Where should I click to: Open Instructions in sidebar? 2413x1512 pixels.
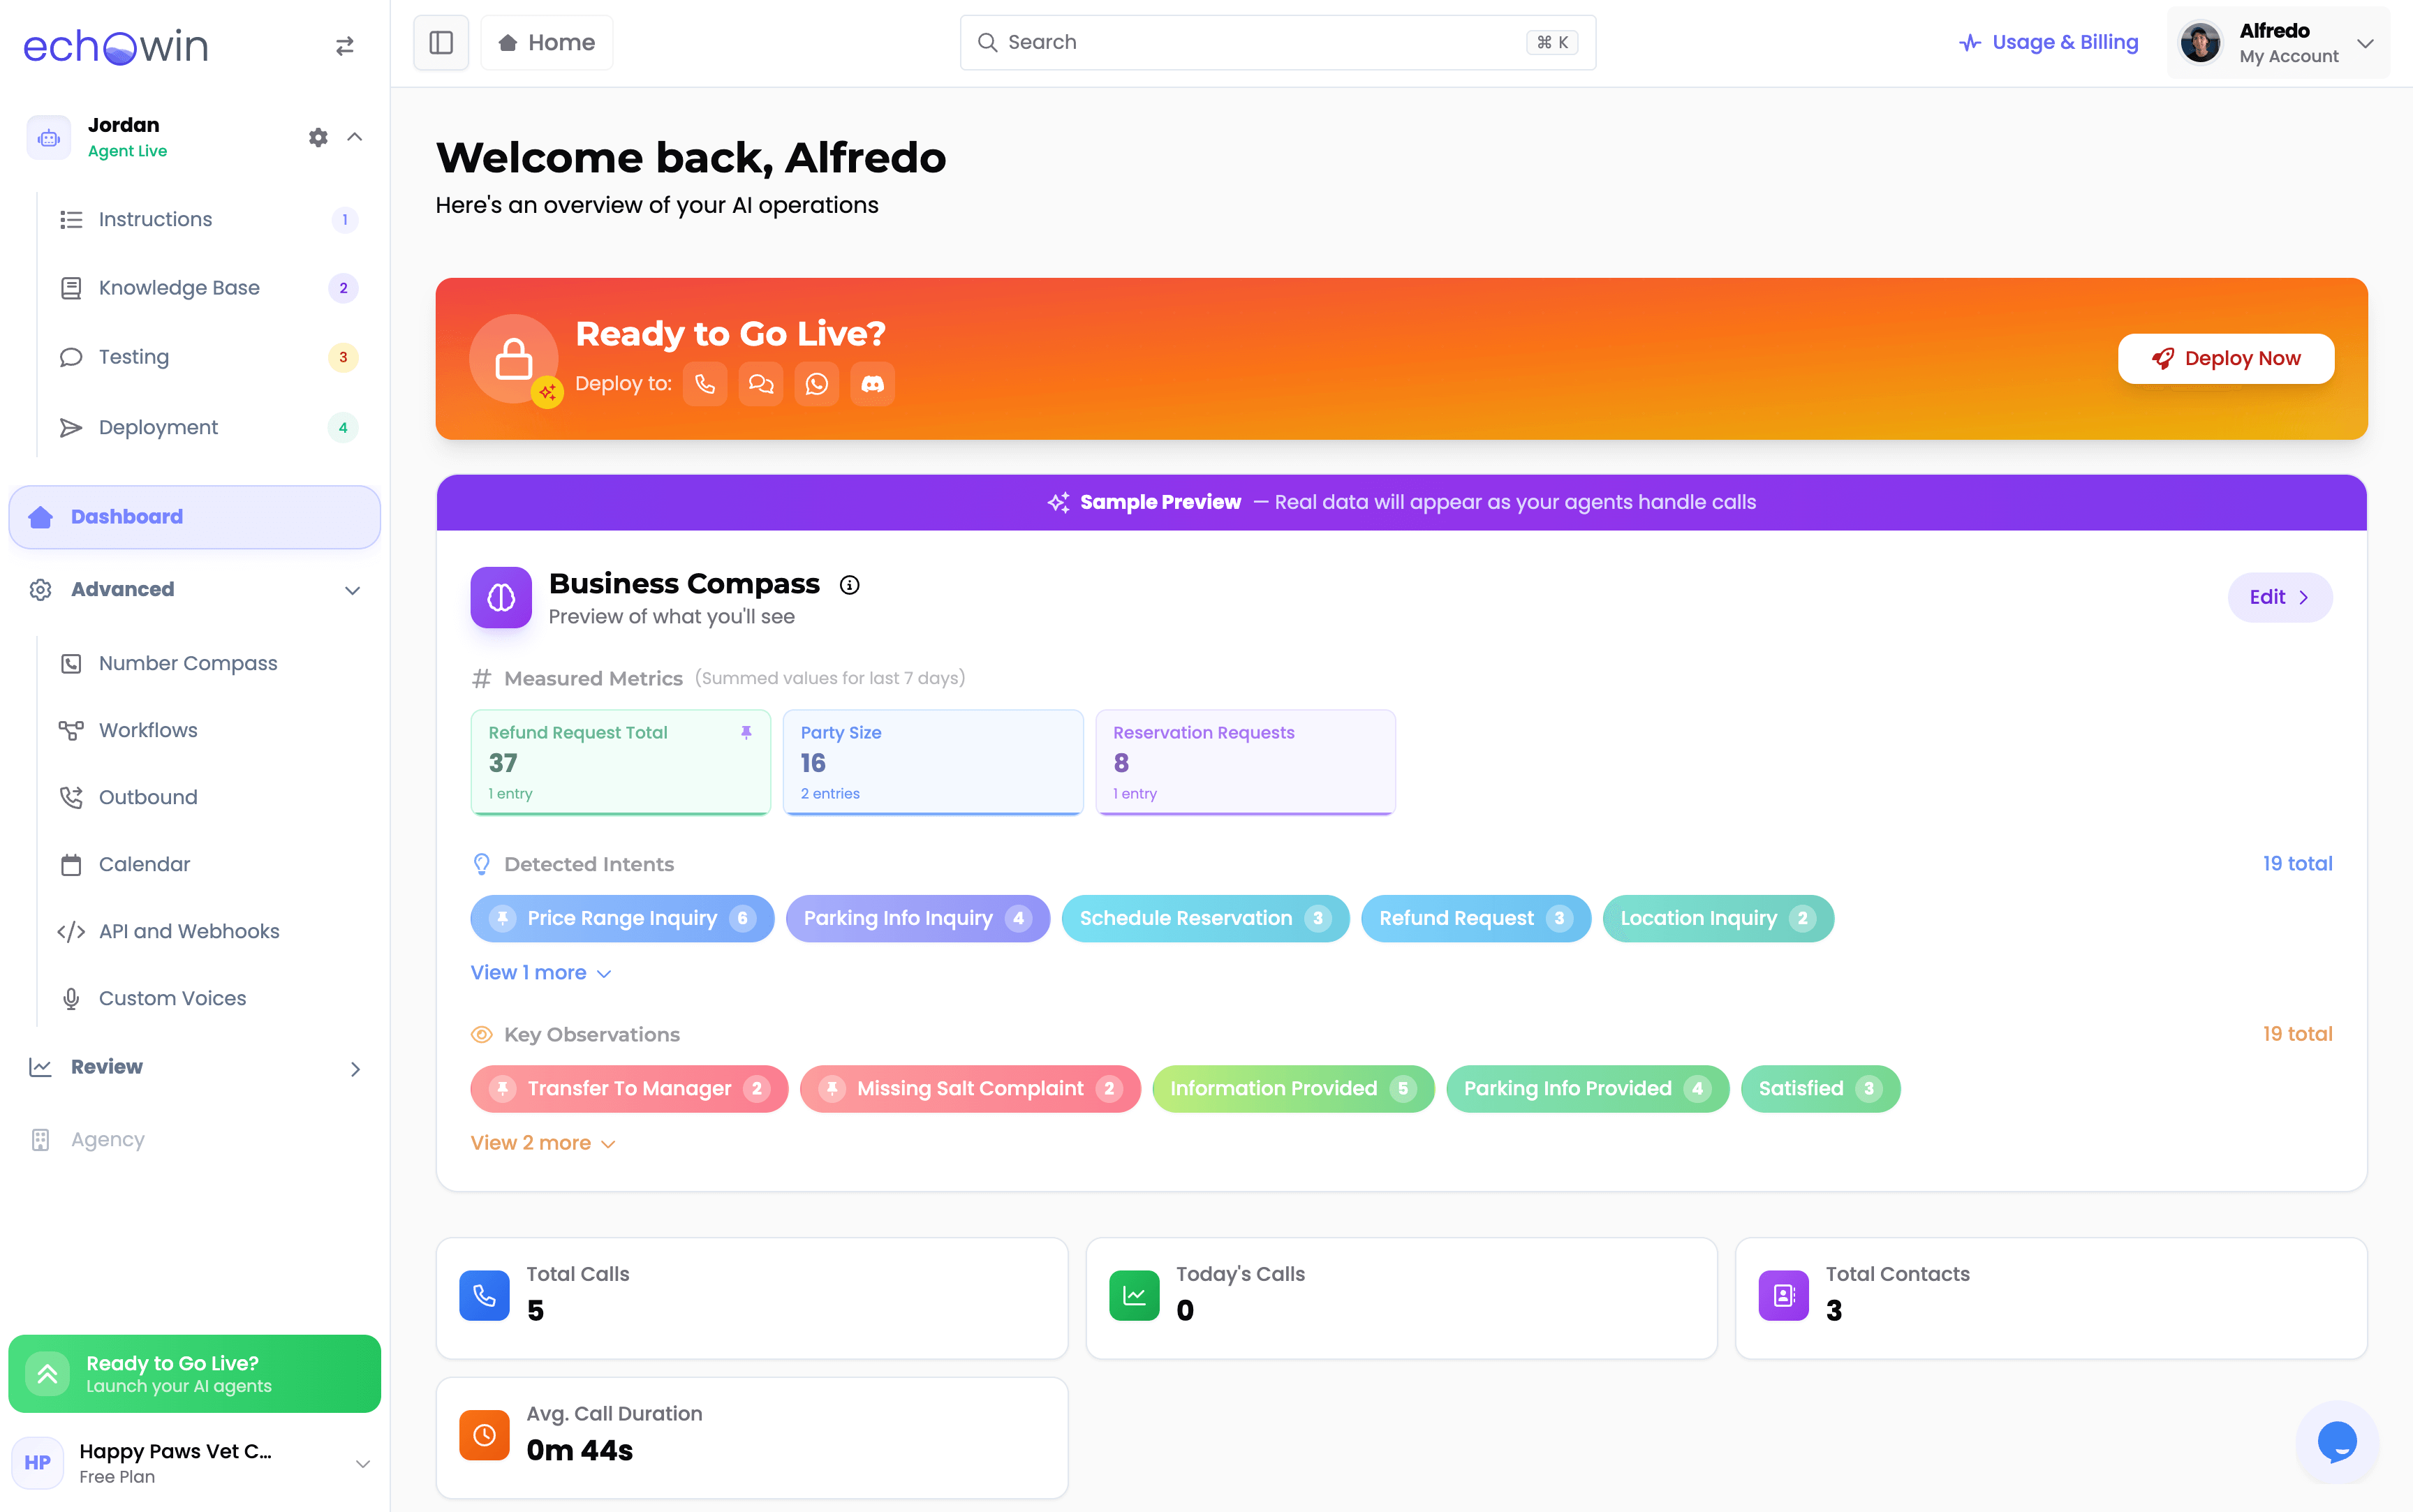pos(208,219)
